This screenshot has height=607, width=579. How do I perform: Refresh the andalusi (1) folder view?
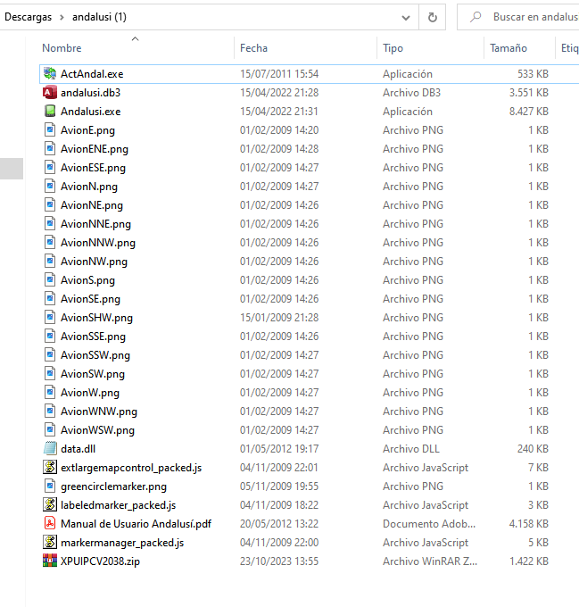click(433, 17)
